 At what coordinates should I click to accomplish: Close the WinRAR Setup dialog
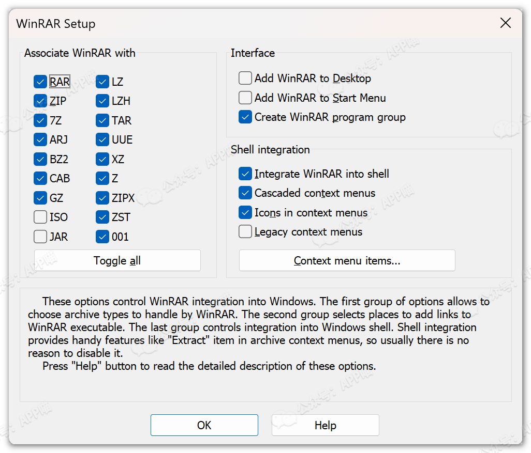(x=505, y=23)
